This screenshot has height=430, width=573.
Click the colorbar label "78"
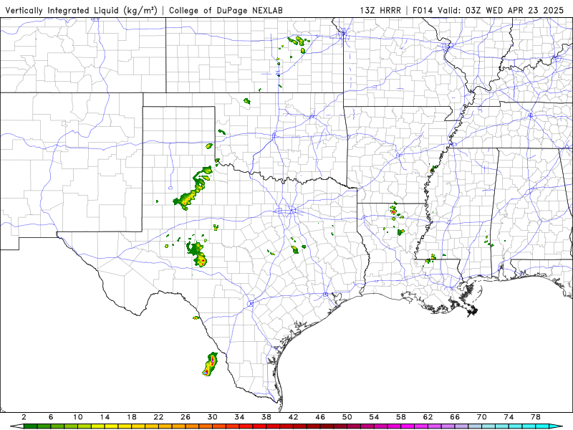point(536,417)
